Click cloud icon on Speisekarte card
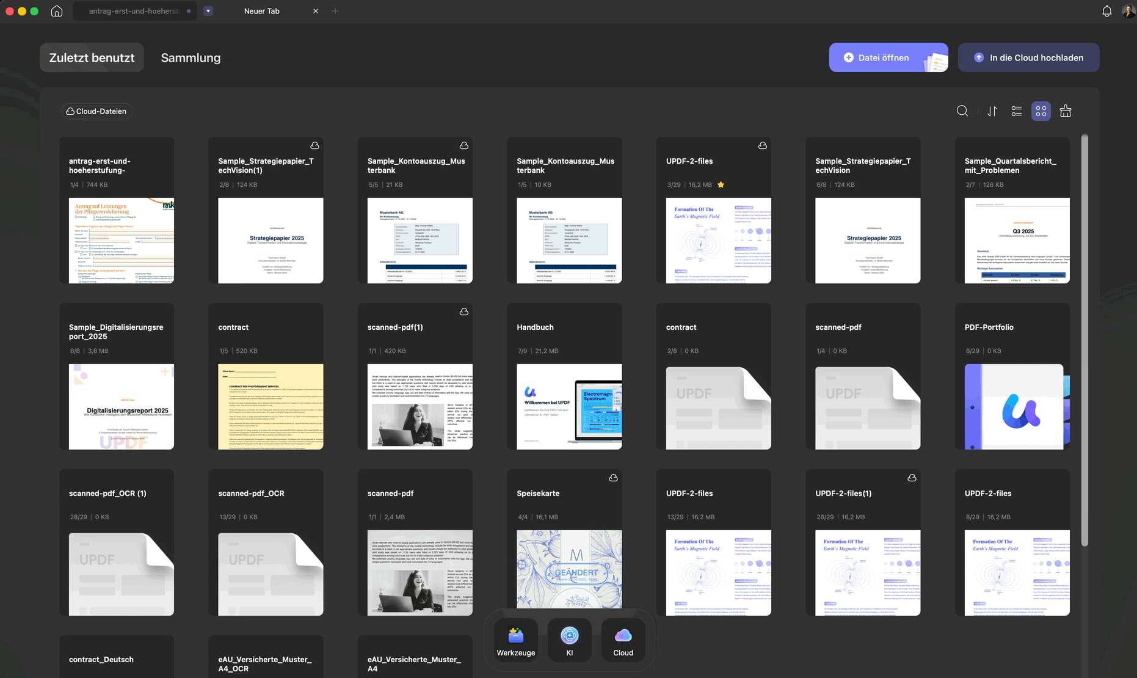Image resolution: width=1137 pixels, height=678 pixels. tap(613, 478)
